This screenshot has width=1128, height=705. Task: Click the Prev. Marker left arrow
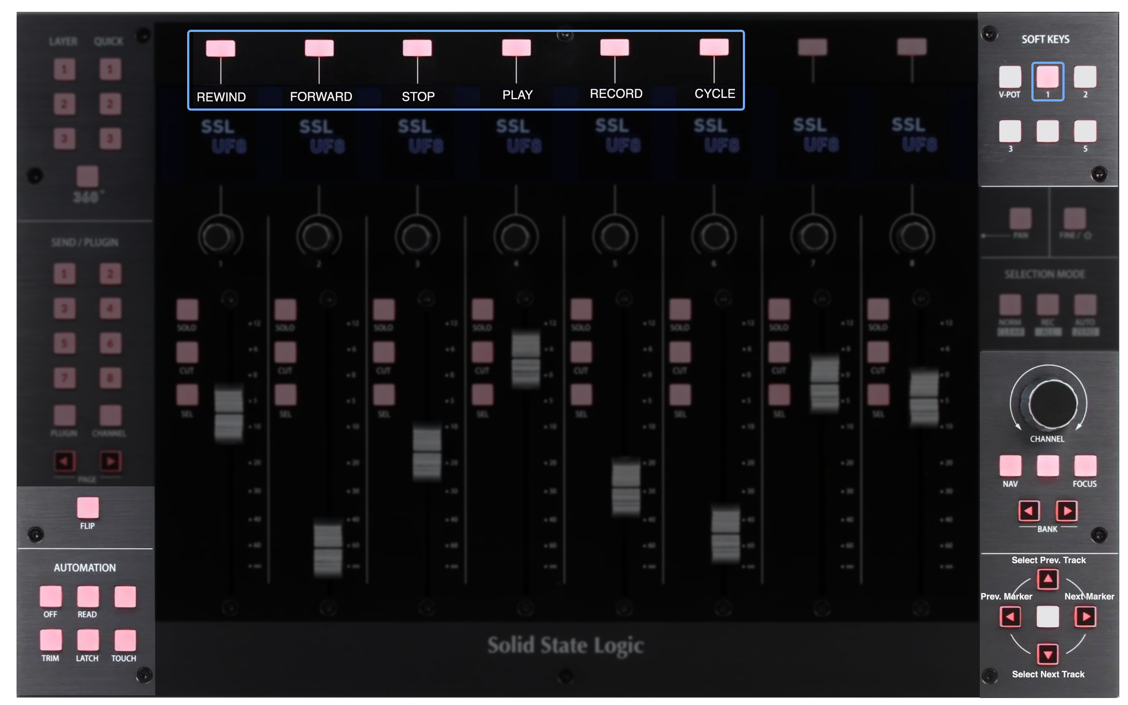[x=1010, y=617]
